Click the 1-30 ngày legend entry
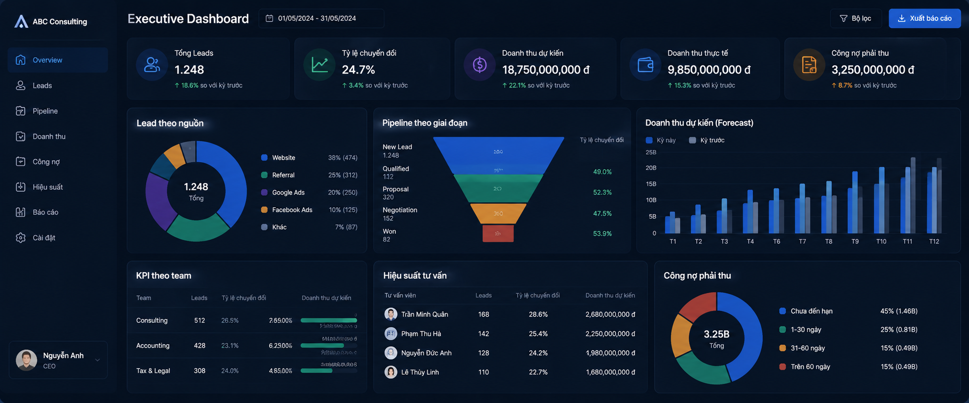The width and height of the screenshot is (969, 403). pyautogui.click(x=848, y=329)
